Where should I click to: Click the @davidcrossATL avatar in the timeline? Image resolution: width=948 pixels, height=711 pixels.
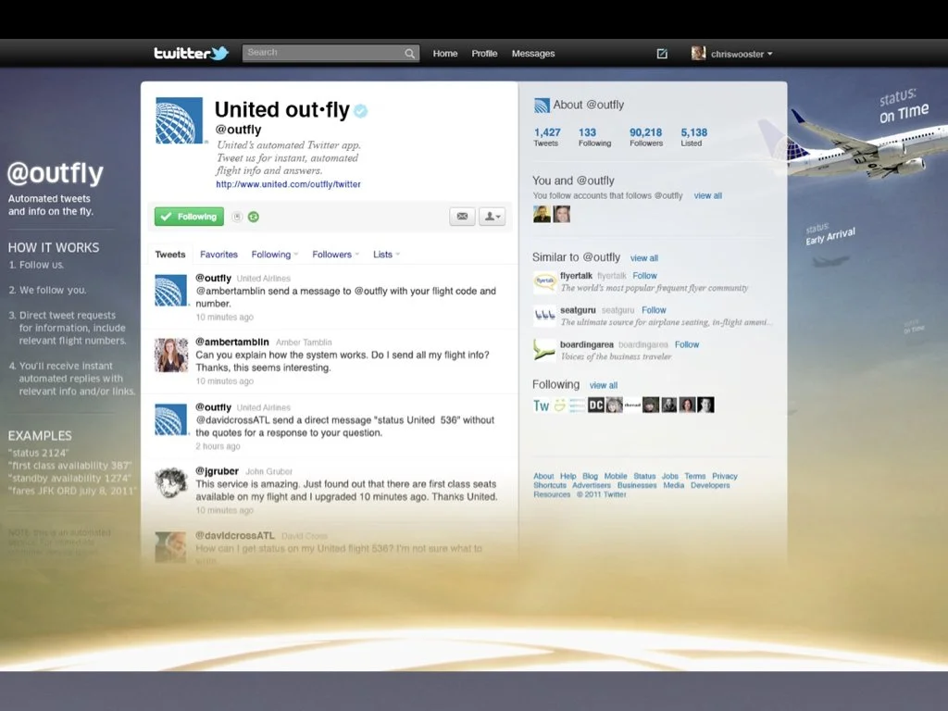point(171,547)
